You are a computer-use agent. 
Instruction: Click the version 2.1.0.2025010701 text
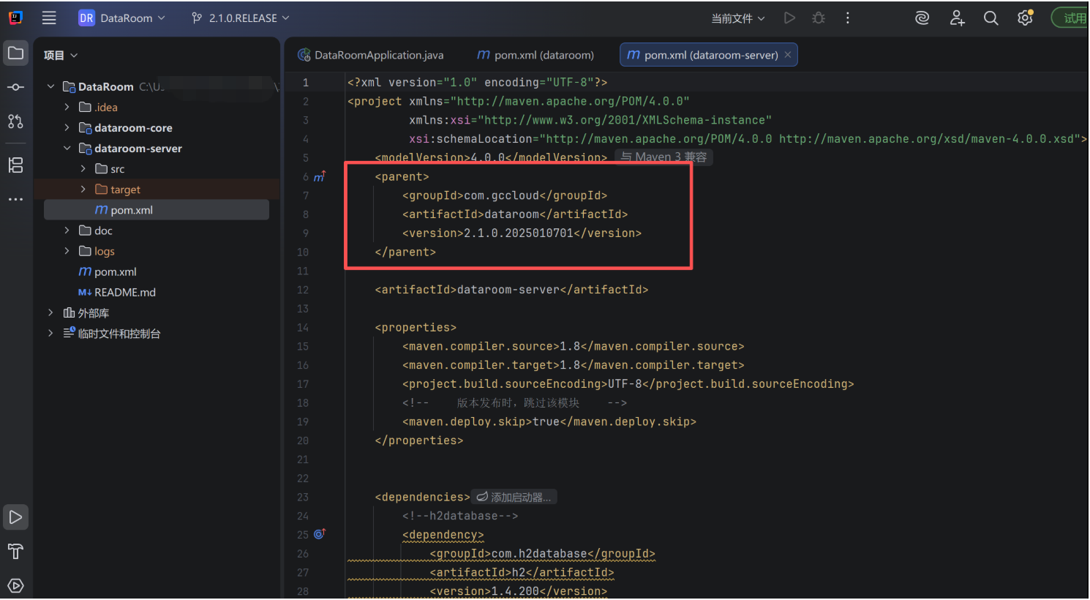pos(519,233)
